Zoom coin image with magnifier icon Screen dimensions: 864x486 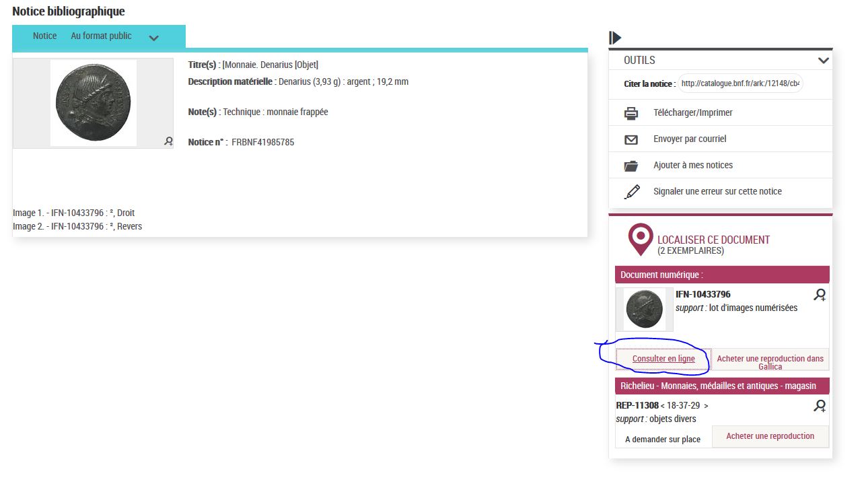click(168, 141)
